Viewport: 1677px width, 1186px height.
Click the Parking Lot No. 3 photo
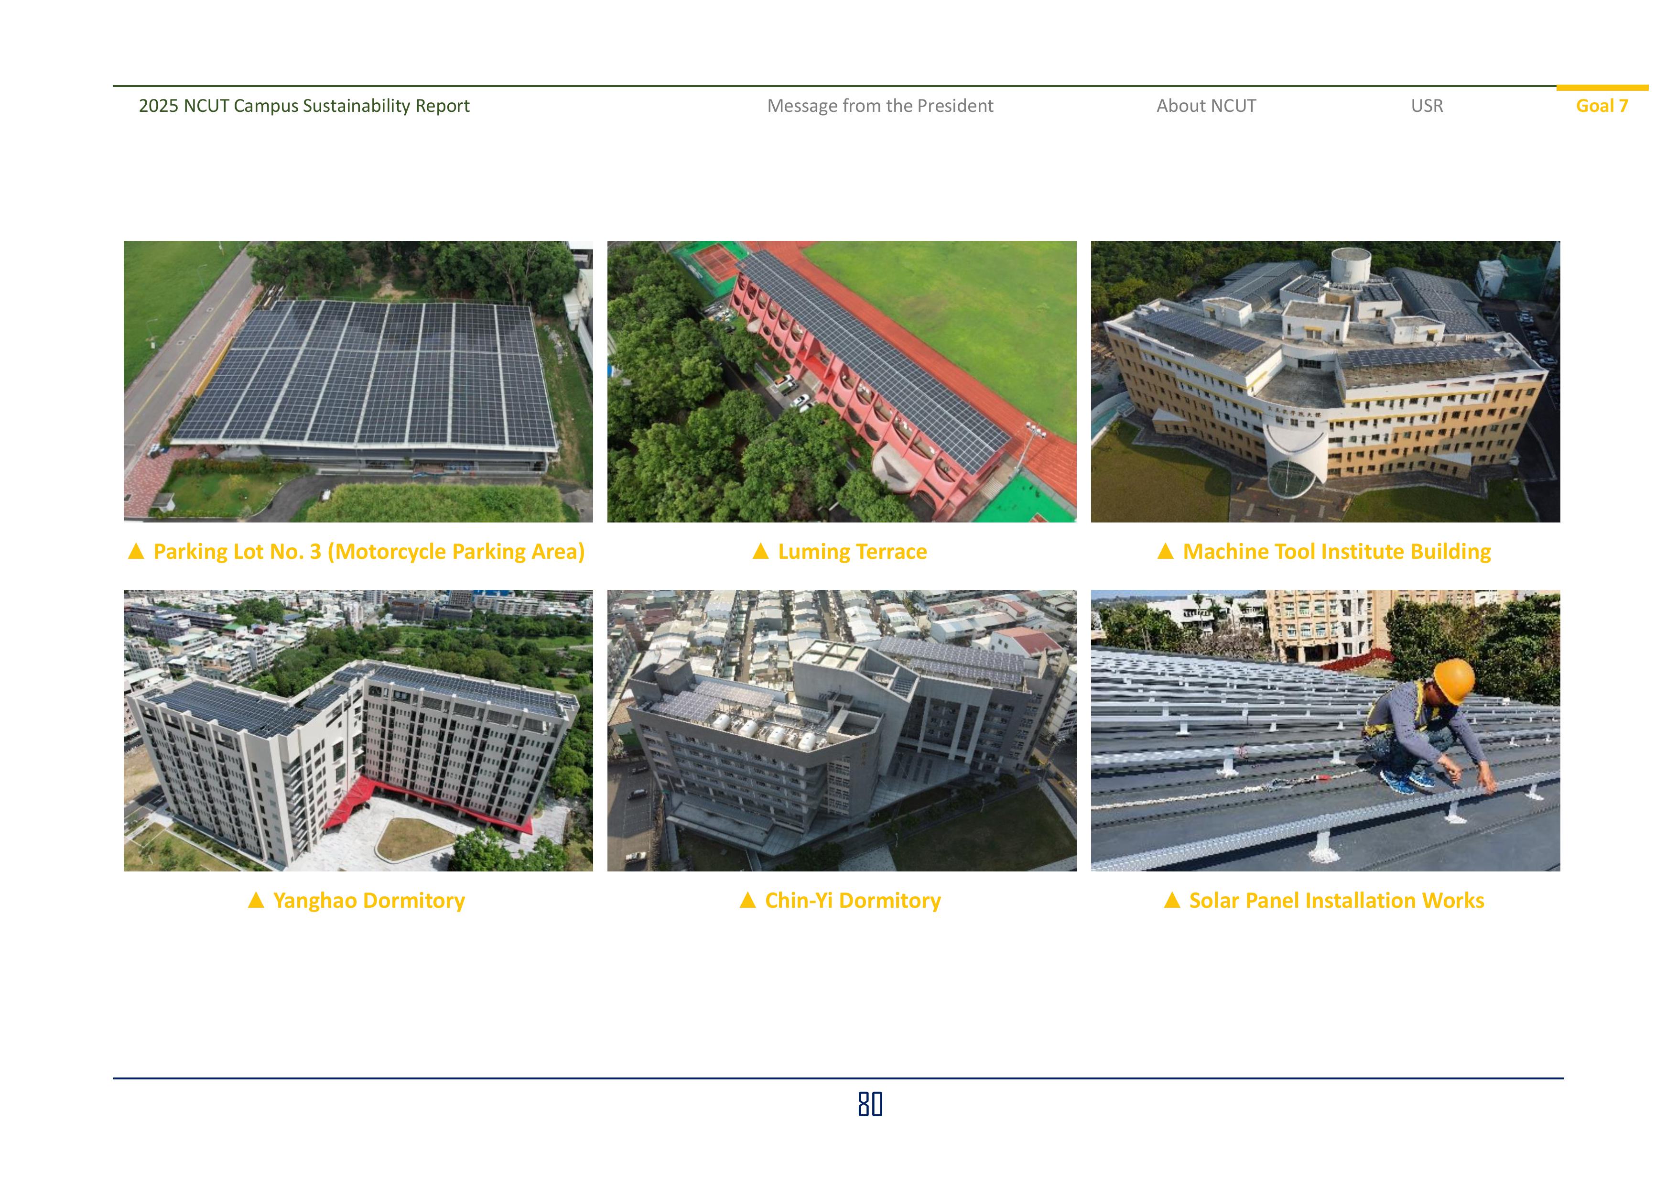pos(358,381)
